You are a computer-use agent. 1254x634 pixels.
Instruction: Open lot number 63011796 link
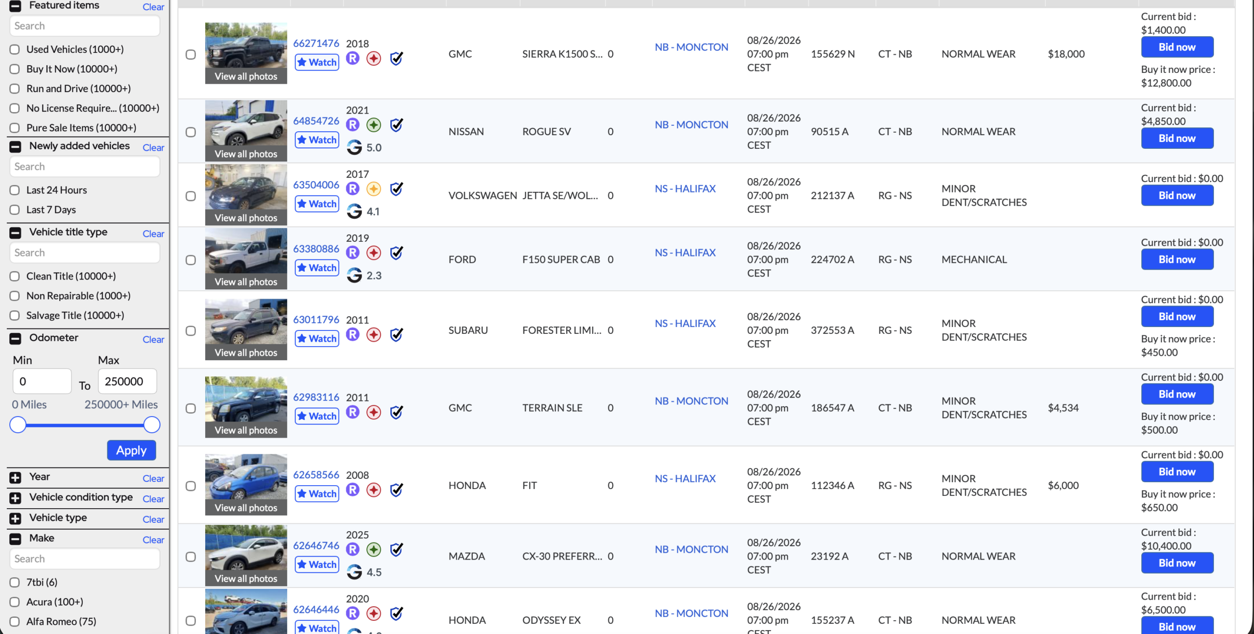point(316,319)
